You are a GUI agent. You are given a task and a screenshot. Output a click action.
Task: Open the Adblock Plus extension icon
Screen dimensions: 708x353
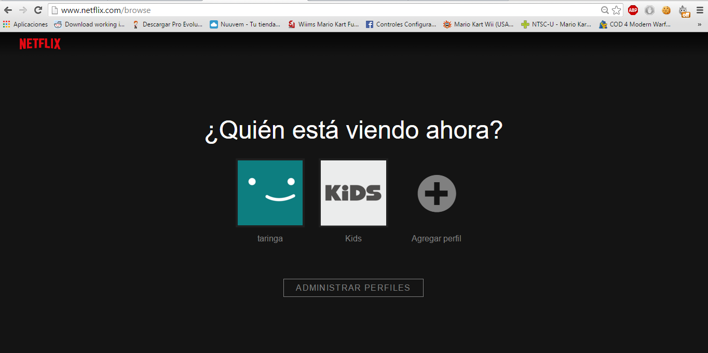[633, 10]
